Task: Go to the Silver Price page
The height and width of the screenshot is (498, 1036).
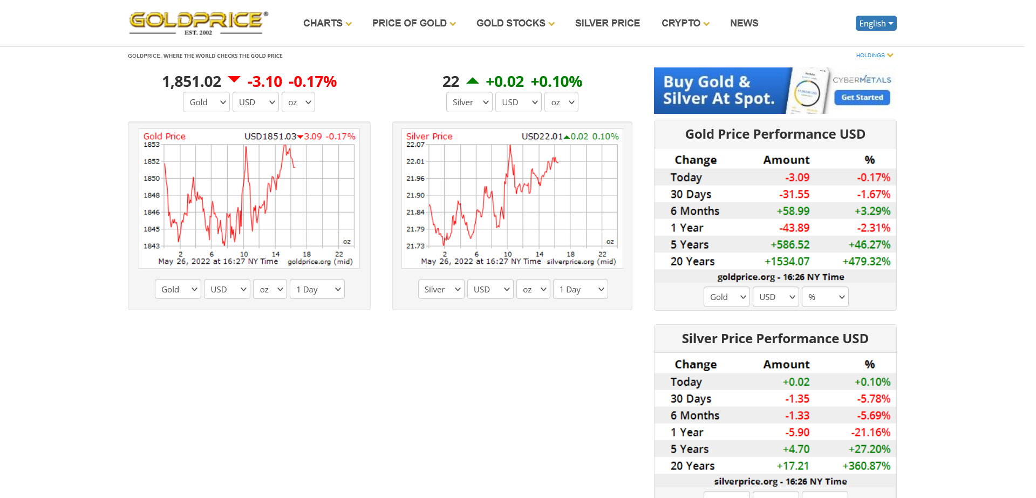Action: [607, 23]
